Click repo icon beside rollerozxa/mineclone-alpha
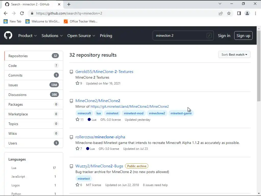 click(x=71, y=137)
